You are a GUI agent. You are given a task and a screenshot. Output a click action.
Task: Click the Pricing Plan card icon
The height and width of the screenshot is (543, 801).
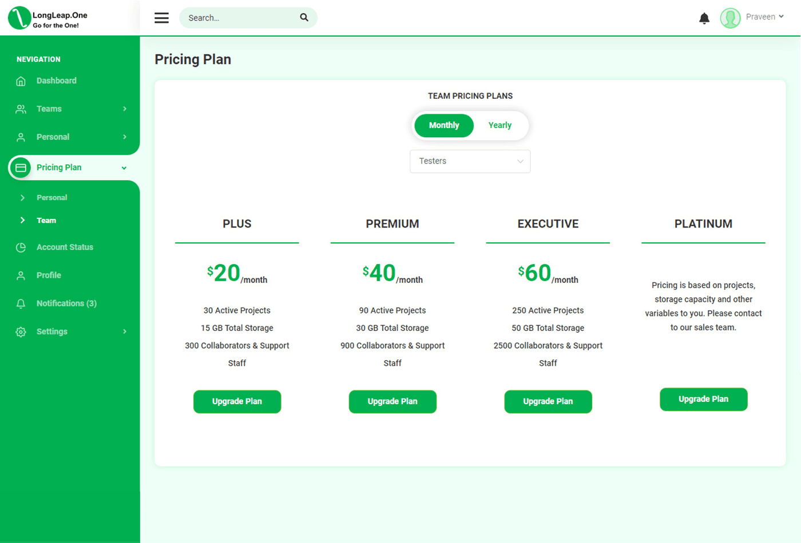point(21,167)
